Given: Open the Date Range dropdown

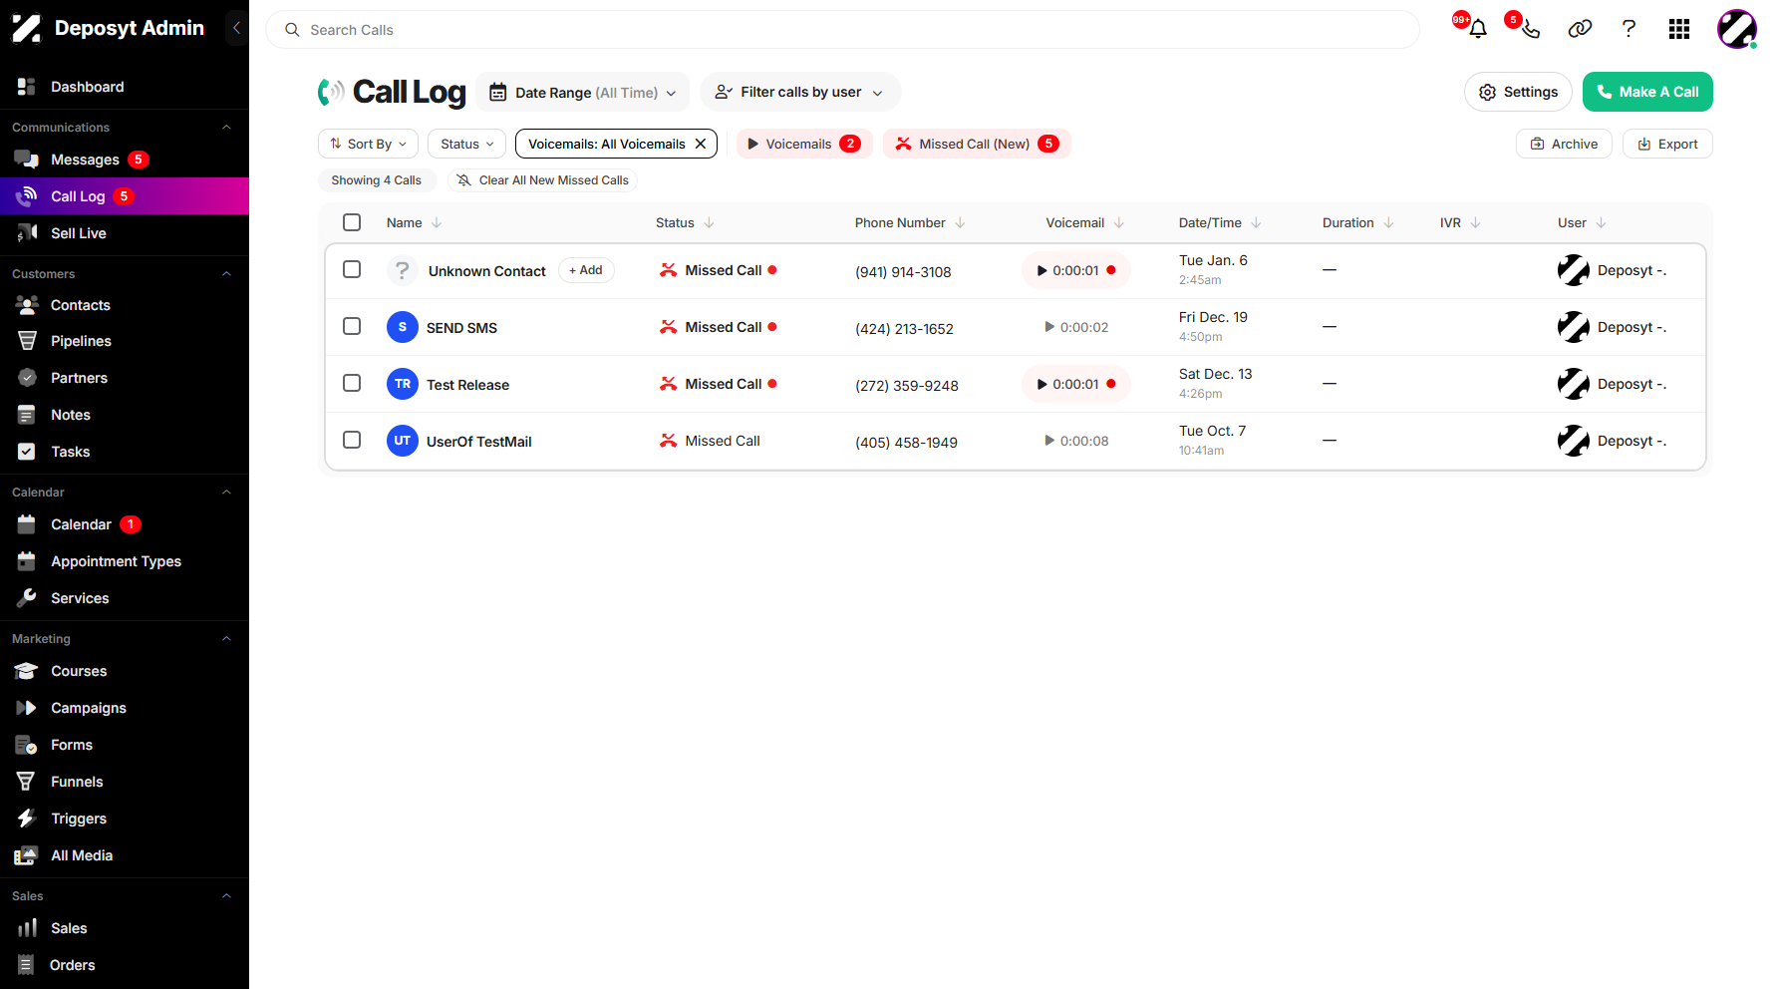Looking at the screenshot, I should [x=582, y=92].
